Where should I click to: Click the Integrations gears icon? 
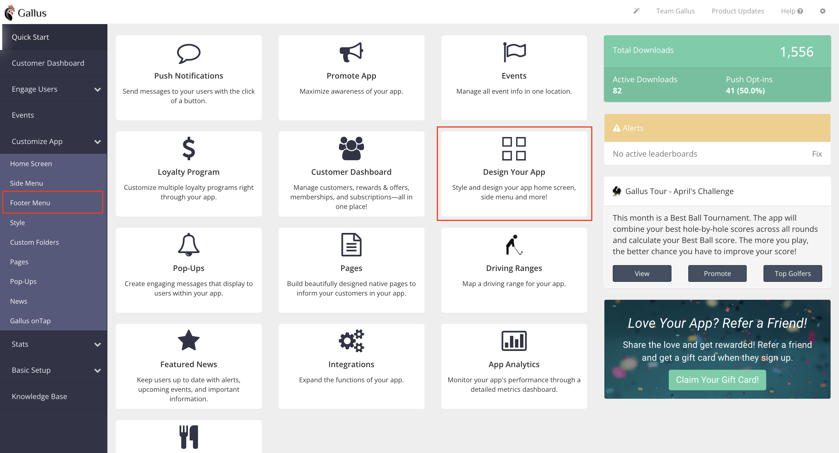pos(351,341)
